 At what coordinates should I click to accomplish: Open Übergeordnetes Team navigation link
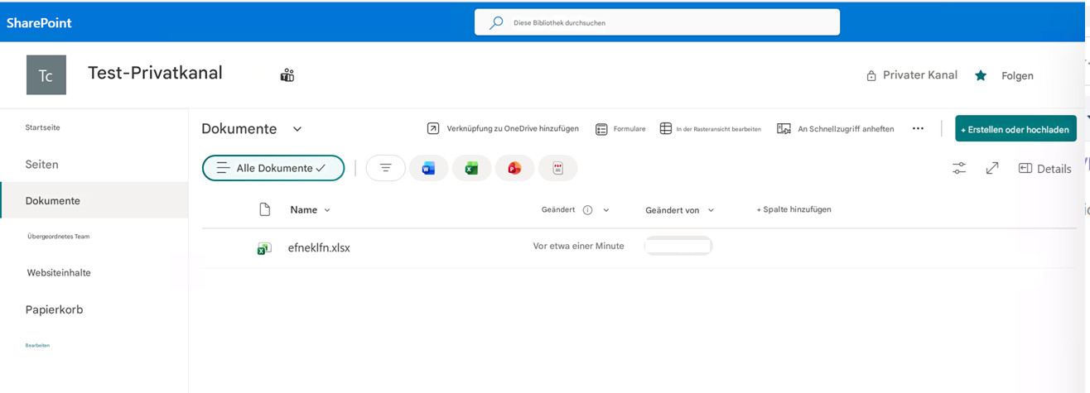58,237
